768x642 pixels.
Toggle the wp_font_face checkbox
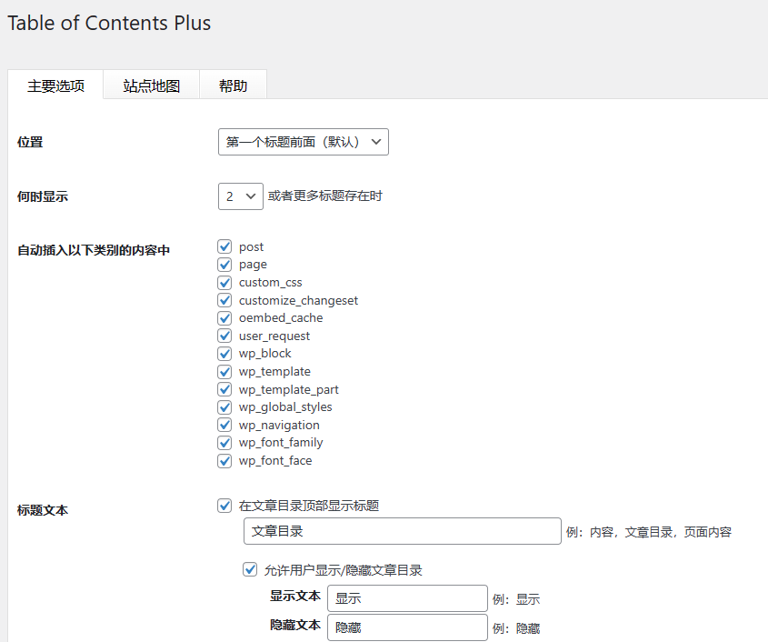[x=224, y=461]
